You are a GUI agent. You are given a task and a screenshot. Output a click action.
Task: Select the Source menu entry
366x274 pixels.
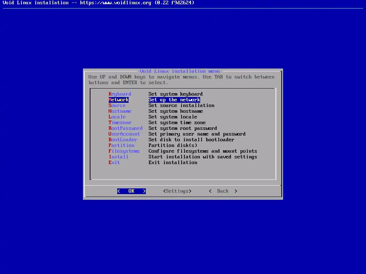click(x=117, y=105)
